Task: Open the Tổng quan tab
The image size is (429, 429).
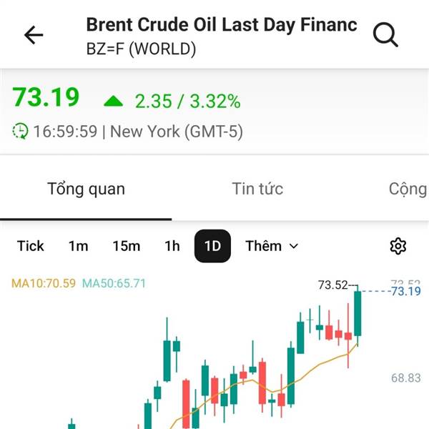Action: pos(86,189)
